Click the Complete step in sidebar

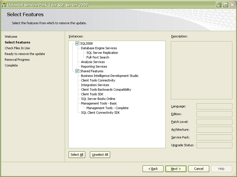[11, 65]
